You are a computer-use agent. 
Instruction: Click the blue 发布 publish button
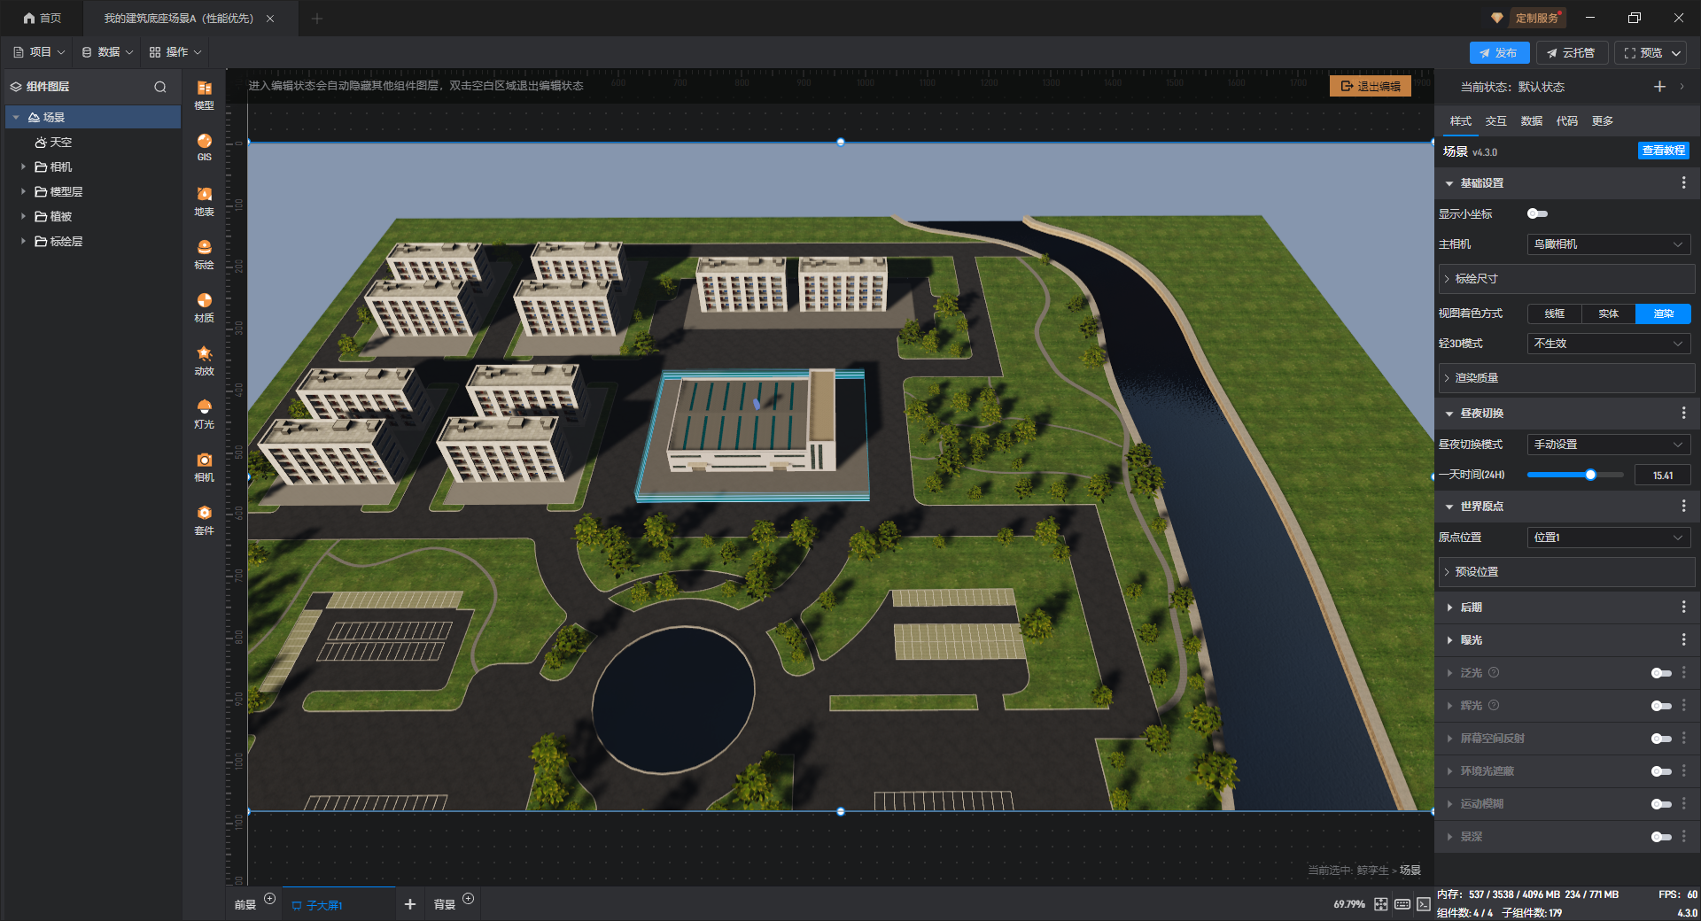(x=1498, y=53)
